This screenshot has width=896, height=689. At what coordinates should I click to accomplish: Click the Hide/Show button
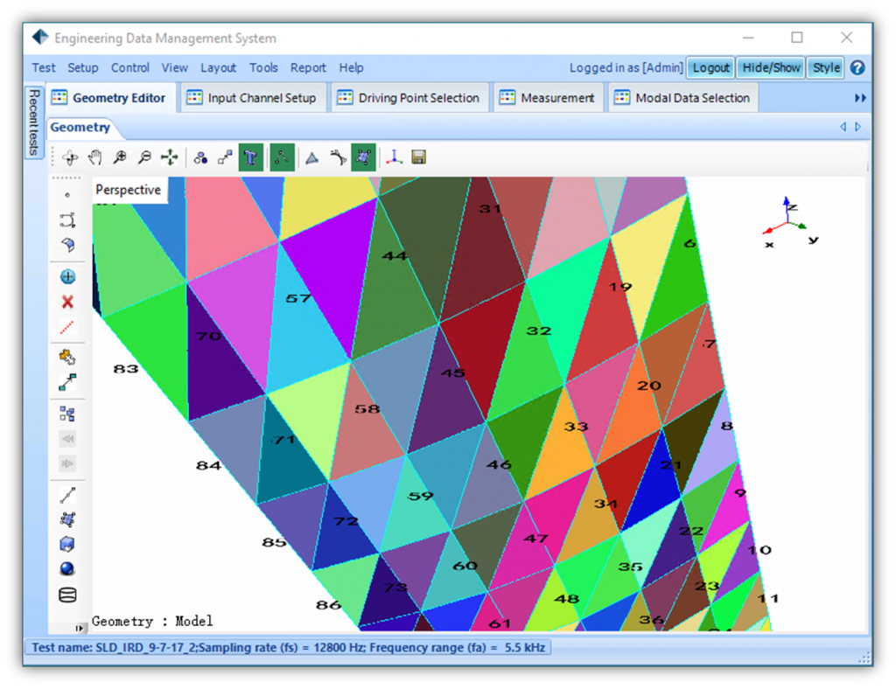tap(771, 68)
